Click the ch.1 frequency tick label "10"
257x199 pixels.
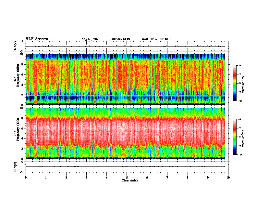22,54
